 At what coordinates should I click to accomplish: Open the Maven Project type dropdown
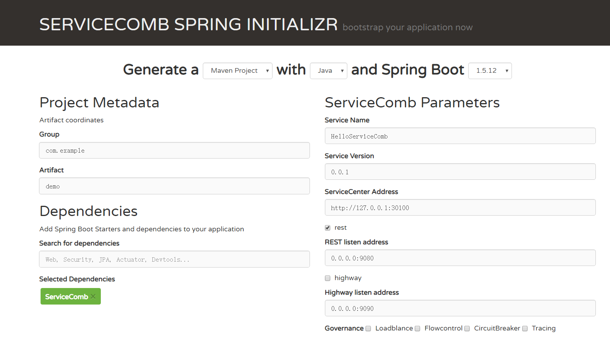(237, 71)
